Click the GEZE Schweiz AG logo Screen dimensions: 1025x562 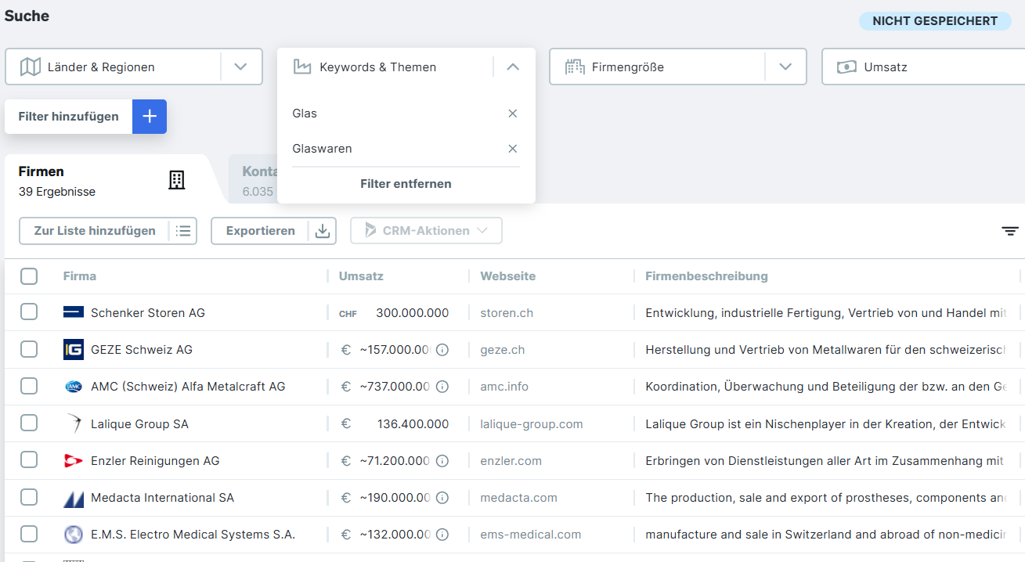pyautogui.click(x=74, y=350)
